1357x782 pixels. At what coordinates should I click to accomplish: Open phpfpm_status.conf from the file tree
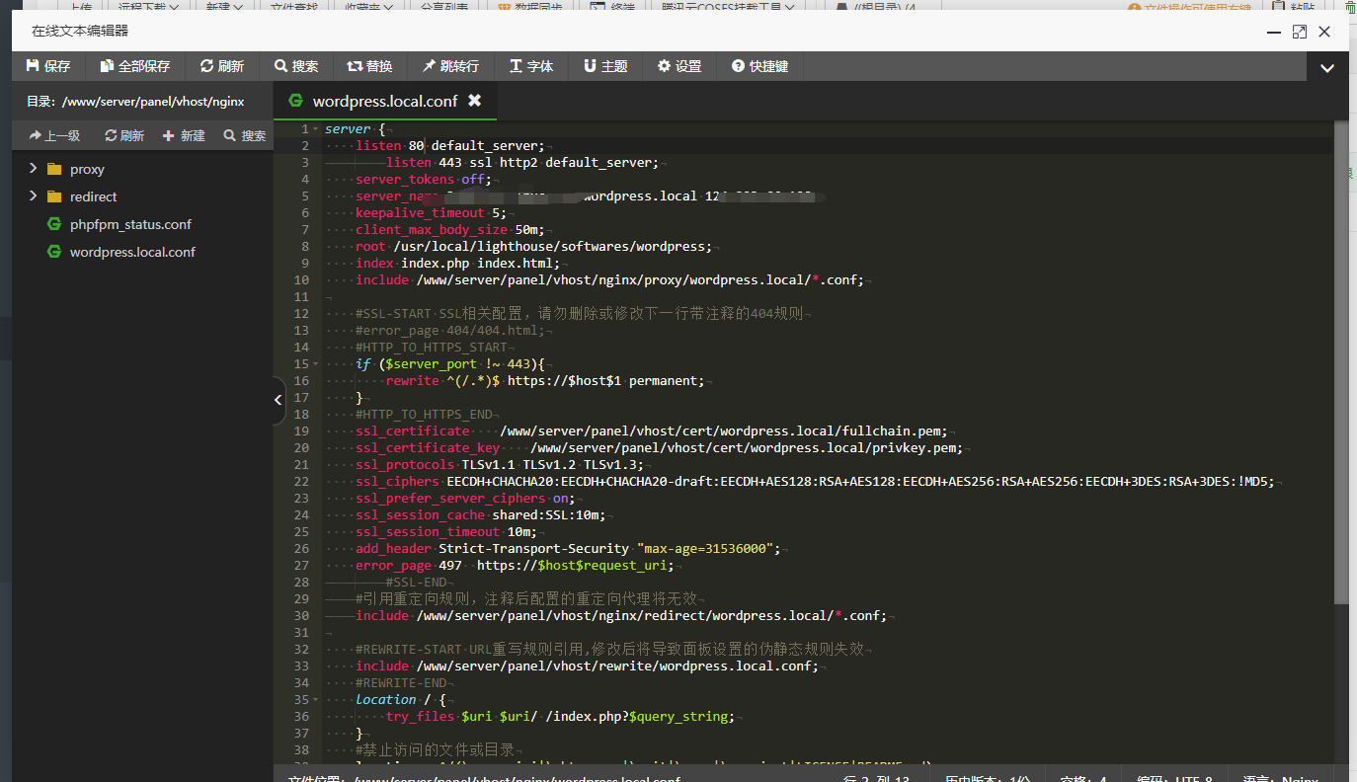130,224
